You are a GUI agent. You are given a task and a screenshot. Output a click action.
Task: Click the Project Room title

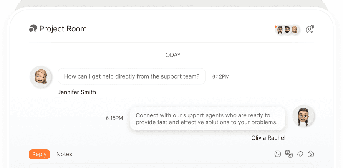[x=63, y=29]
